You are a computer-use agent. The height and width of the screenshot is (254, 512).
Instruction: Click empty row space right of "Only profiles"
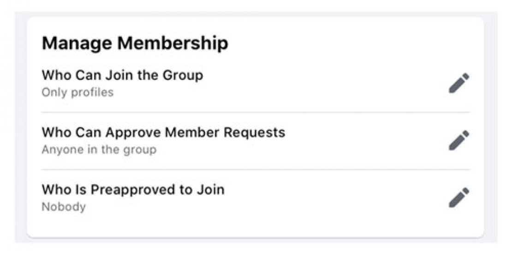click(x=277, y=92)
